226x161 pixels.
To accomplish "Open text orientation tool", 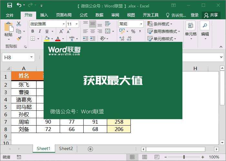I will coord(103,39).
